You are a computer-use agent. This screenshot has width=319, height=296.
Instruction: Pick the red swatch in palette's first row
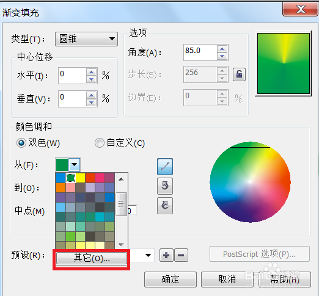(x=90, y=178)
